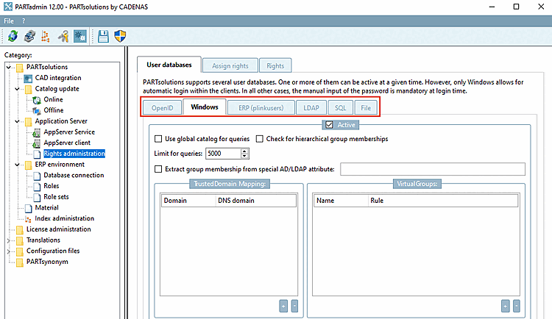Screen dimensions: 552x319
Task: Click the gears configuration toolbar icon
Action: tap(80, 36)
